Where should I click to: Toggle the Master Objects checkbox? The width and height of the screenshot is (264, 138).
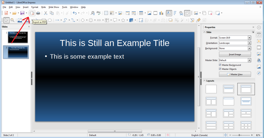point(220,69)
